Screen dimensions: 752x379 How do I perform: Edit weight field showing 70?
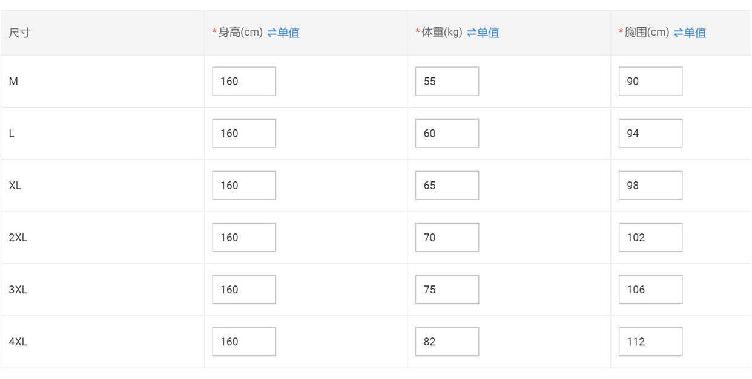point(447,237)
